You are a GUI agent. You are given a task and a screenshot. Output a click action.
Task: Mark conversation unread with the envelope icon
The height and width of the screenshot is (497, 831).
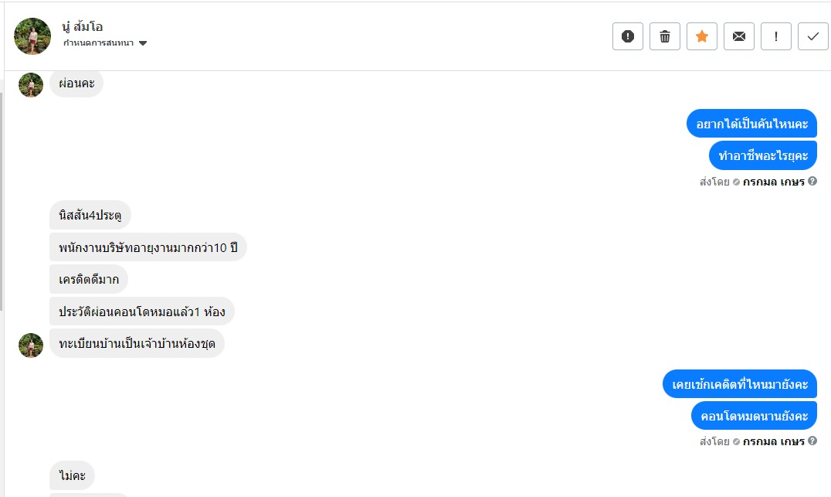[x=739, y=36]
